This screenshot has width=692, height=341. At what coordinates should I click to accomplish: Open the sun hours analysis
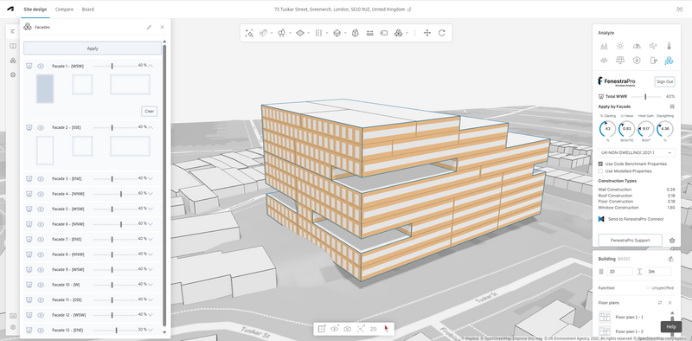click(x=620, y=46)
